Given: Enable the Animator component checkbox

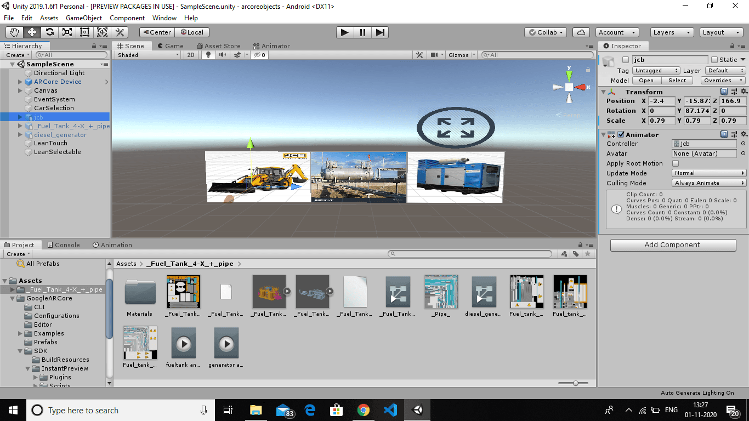Looking at the screenshot, I should (621, 134).
